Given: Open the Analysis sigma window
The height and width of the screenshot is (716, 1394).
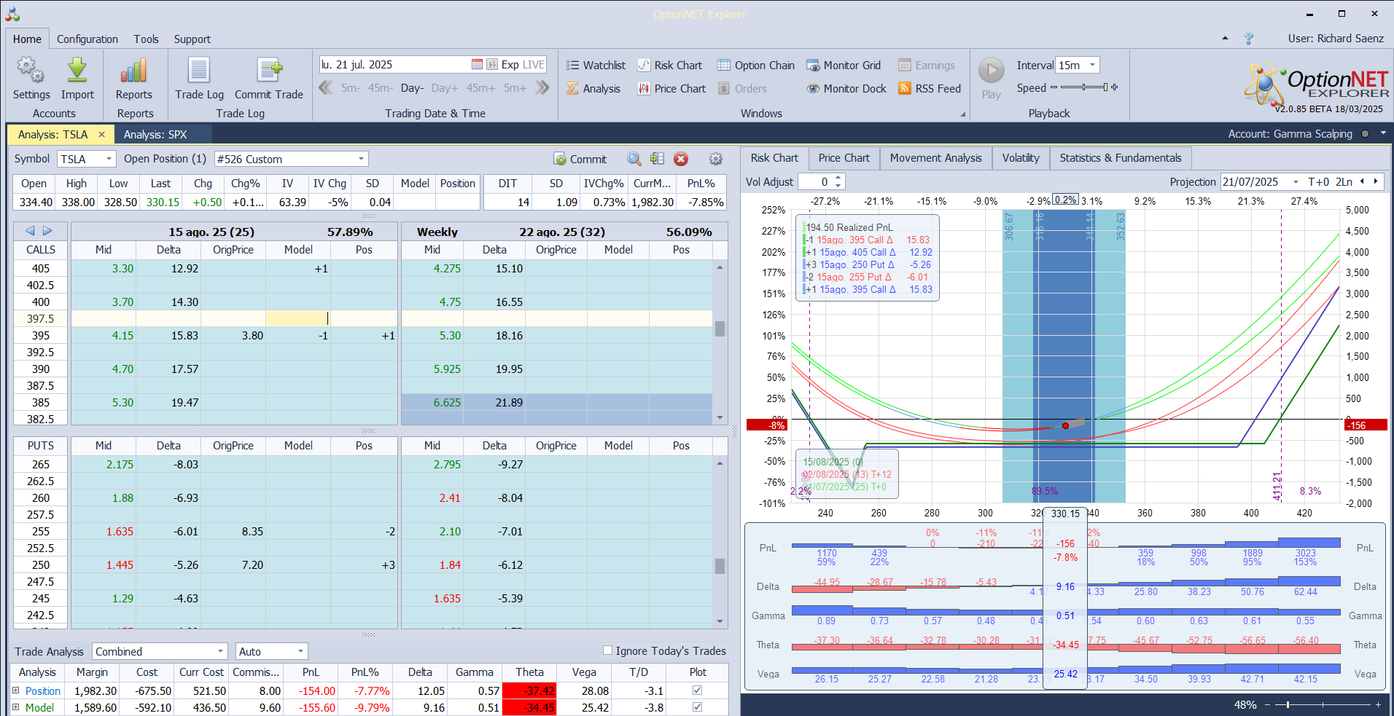Looking at the screenshot, I should (x=593, y=89).
